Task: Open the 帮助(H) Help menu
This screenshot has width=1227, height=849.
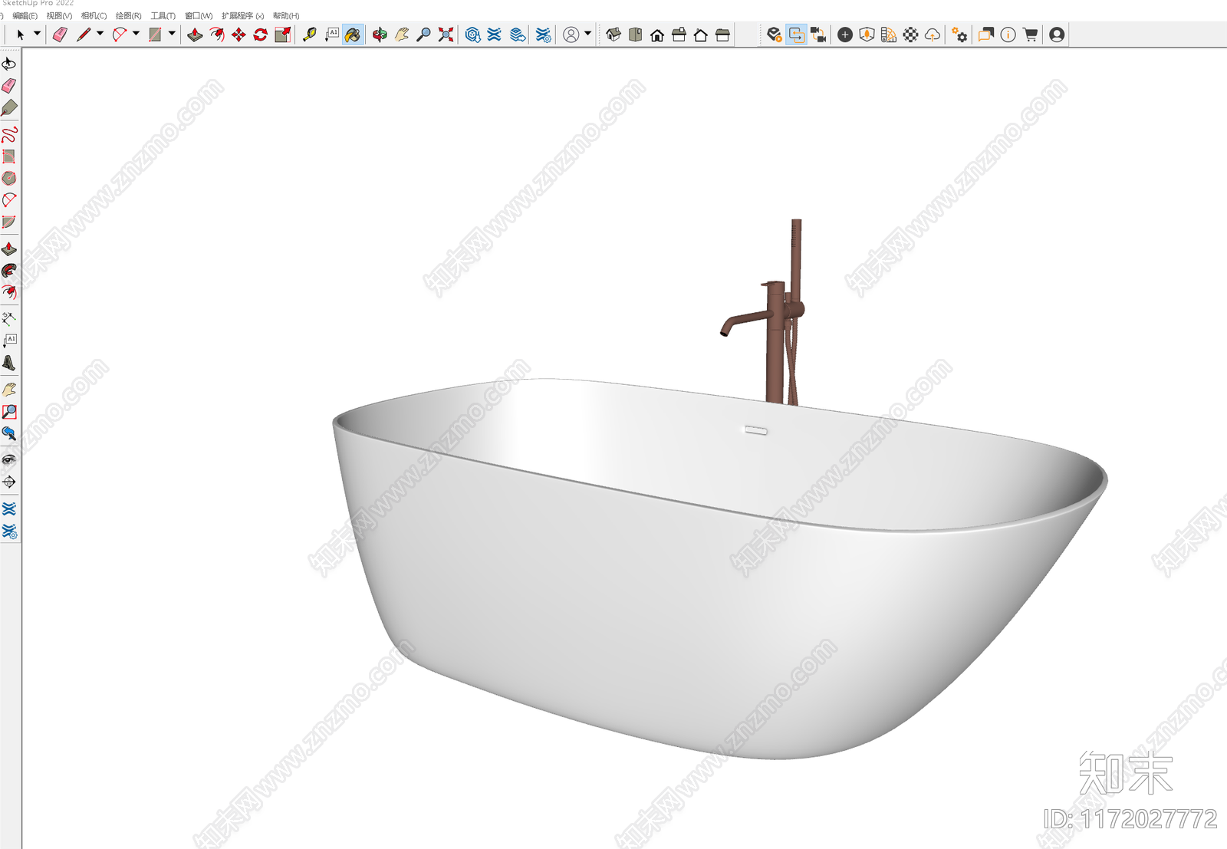Action: click(x=286, y=15)
